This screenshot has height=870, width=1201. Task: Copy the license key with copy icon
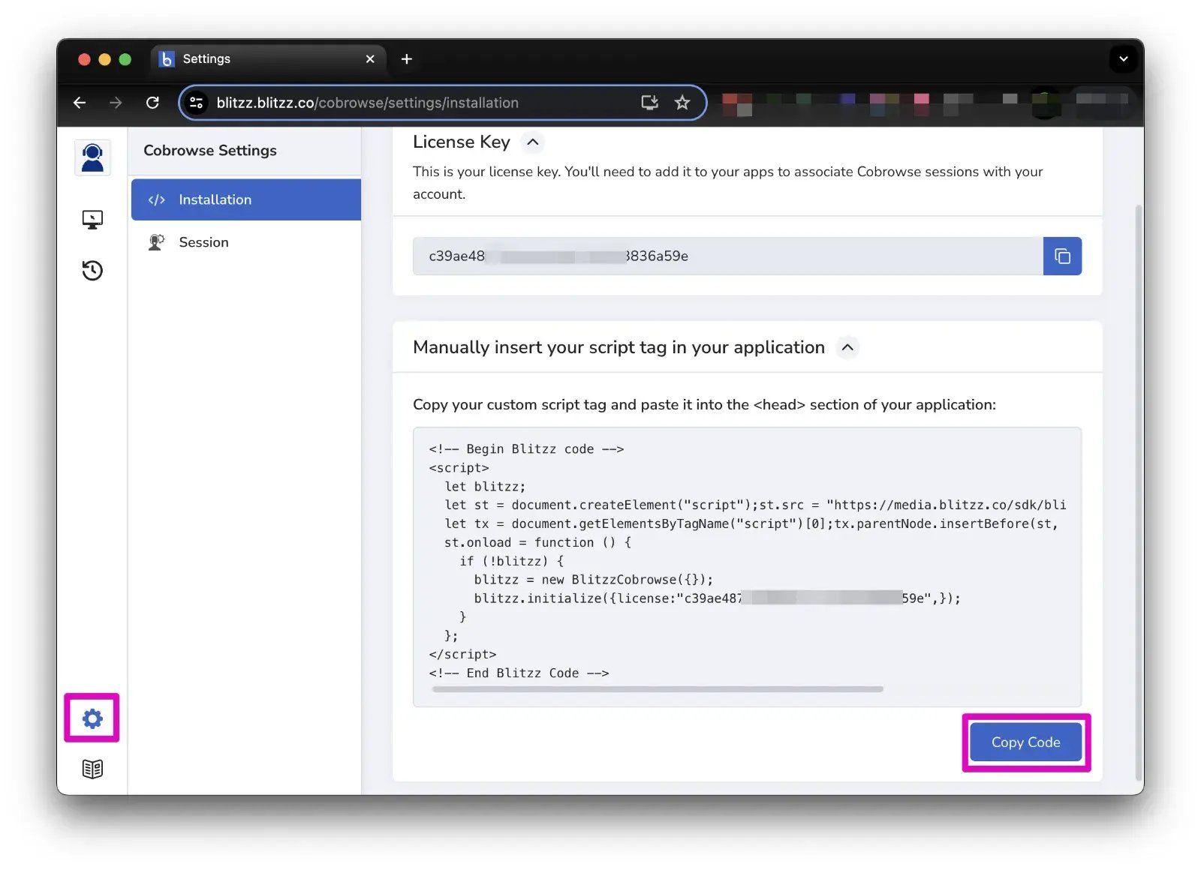coord(1062,256)
